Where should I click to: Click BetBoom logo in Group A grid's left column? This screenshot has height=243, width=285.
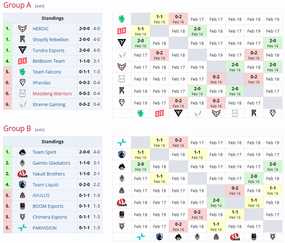122,31
